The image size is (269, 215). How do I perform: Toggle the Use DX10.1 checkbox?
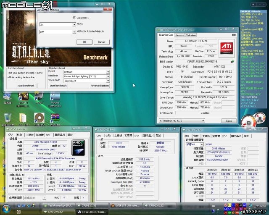tap(74, 18)
